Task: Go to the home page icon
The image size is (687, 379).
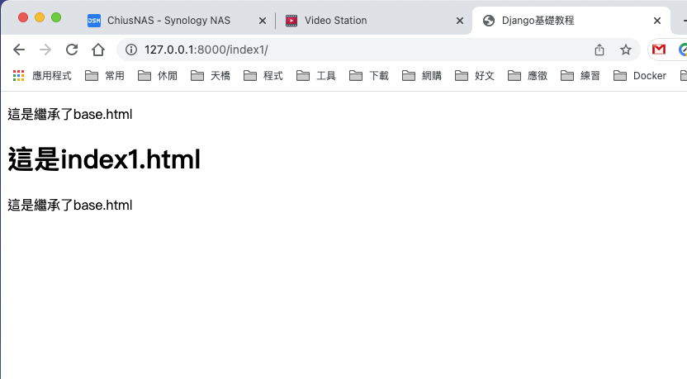Action: tap(98, 50)
